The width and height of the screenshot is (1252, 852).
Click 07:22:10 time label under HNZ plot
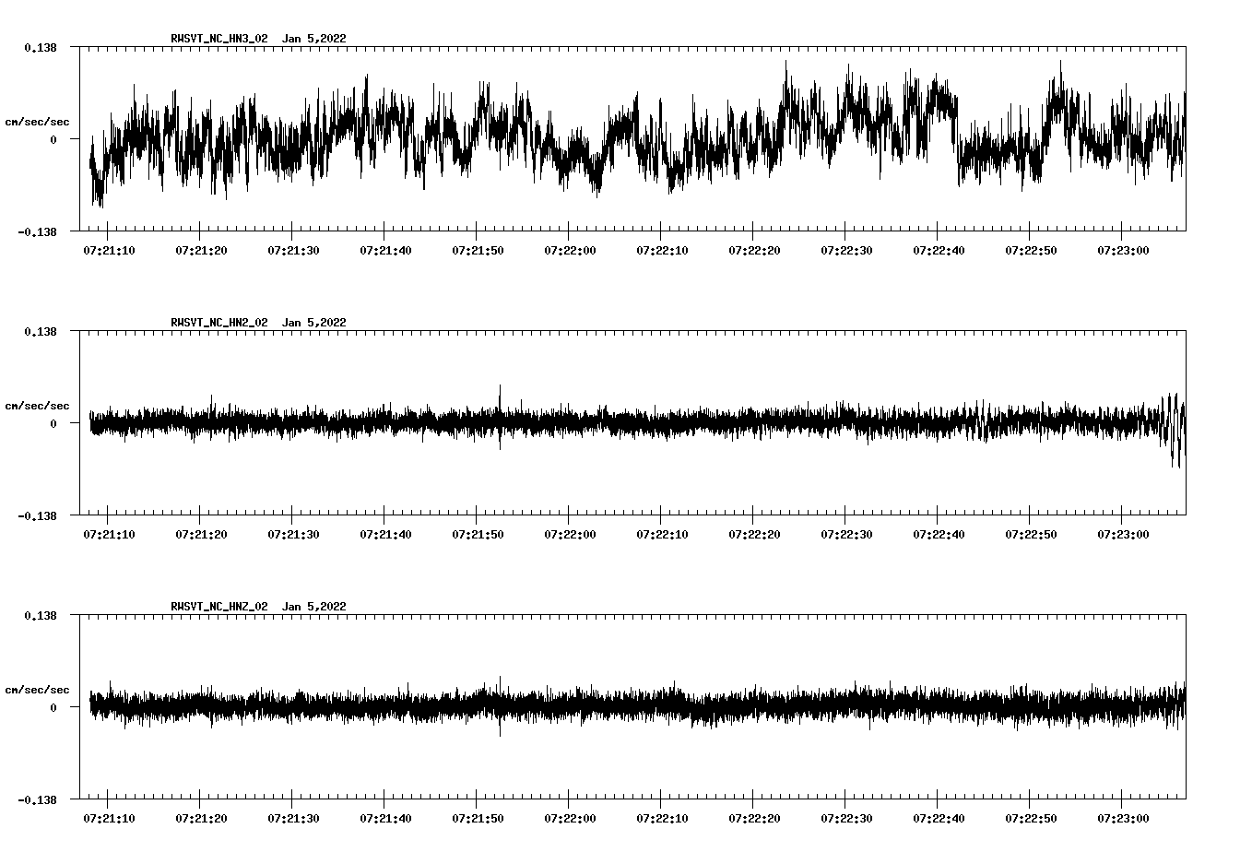[x=662, y=818]
